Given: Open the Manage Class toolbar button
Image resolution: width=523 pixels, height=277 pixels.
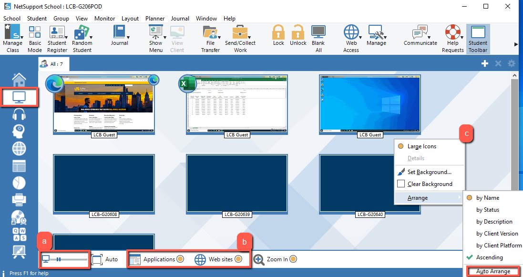Looking at the screenshot, I should (12, 39).
